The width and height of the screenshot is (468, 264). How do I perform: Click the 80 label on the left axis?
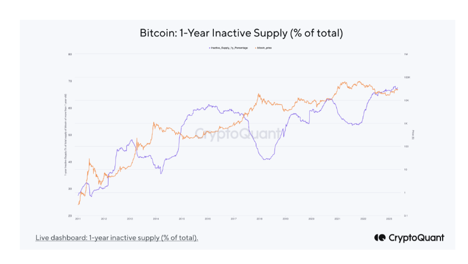pyautogui.click(x=71, y=54)
